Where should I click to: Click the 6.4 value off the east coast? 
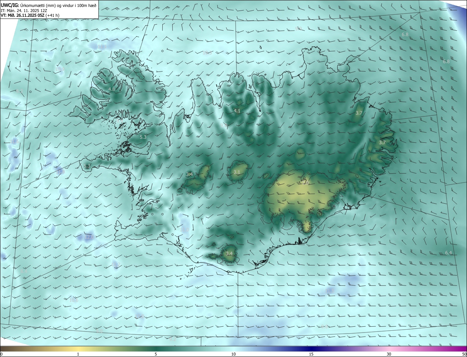(448, 253)
